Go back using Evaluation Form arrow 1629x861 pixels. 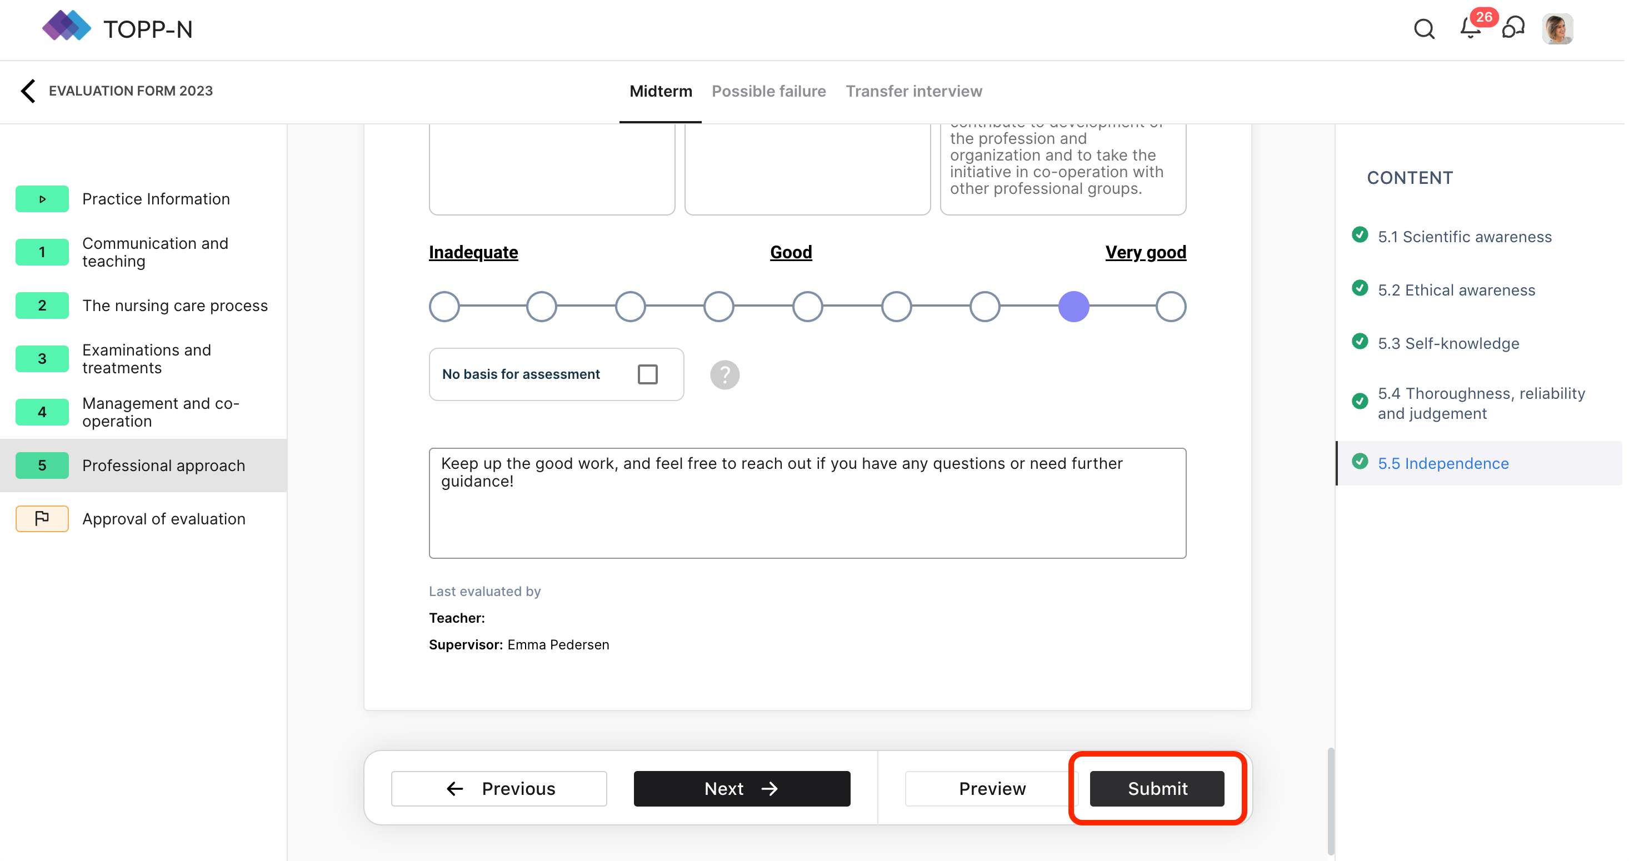[28, 91]
